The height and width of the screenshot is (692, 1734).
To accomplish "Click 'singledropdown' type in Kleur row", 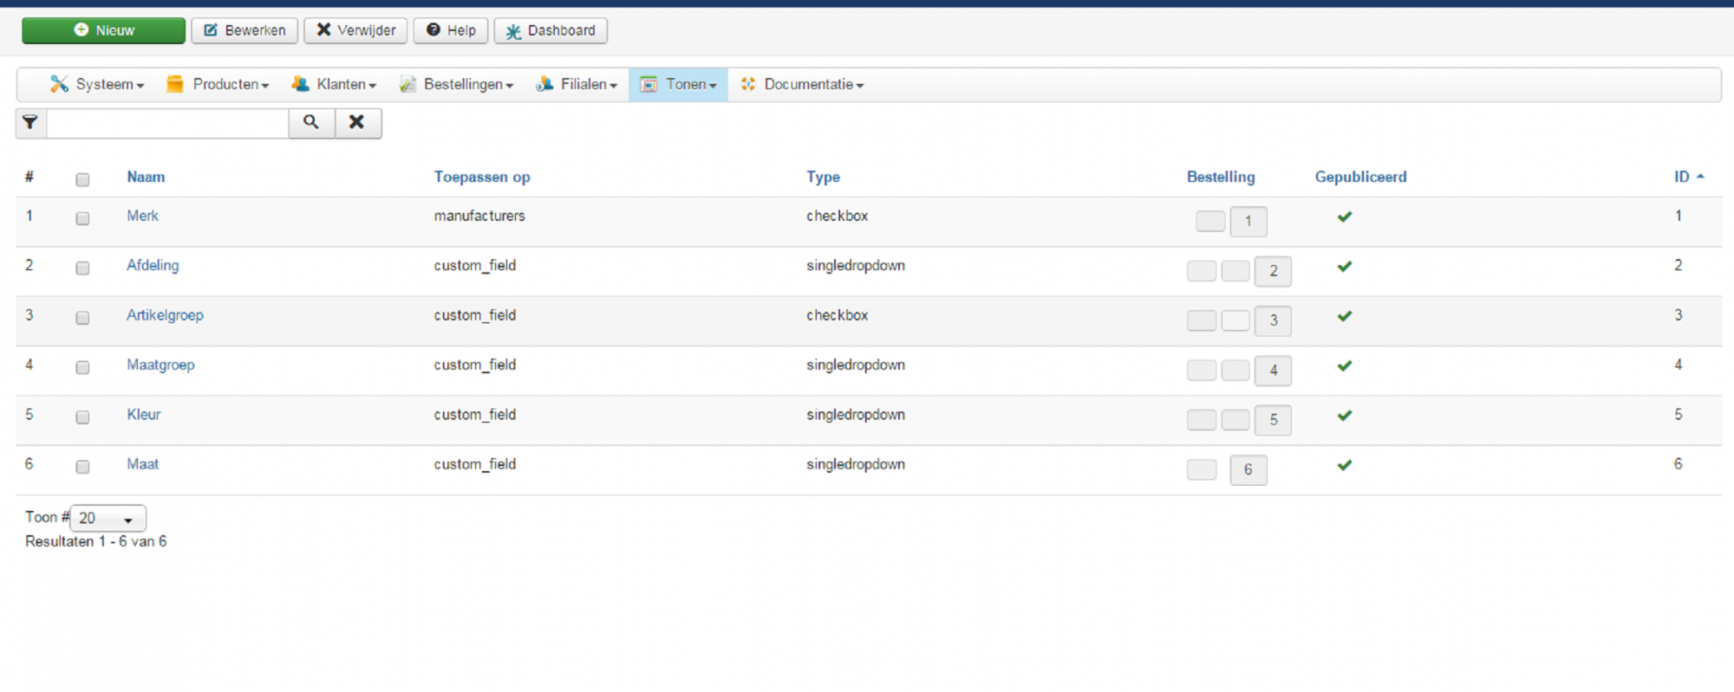I will [856, 415].
